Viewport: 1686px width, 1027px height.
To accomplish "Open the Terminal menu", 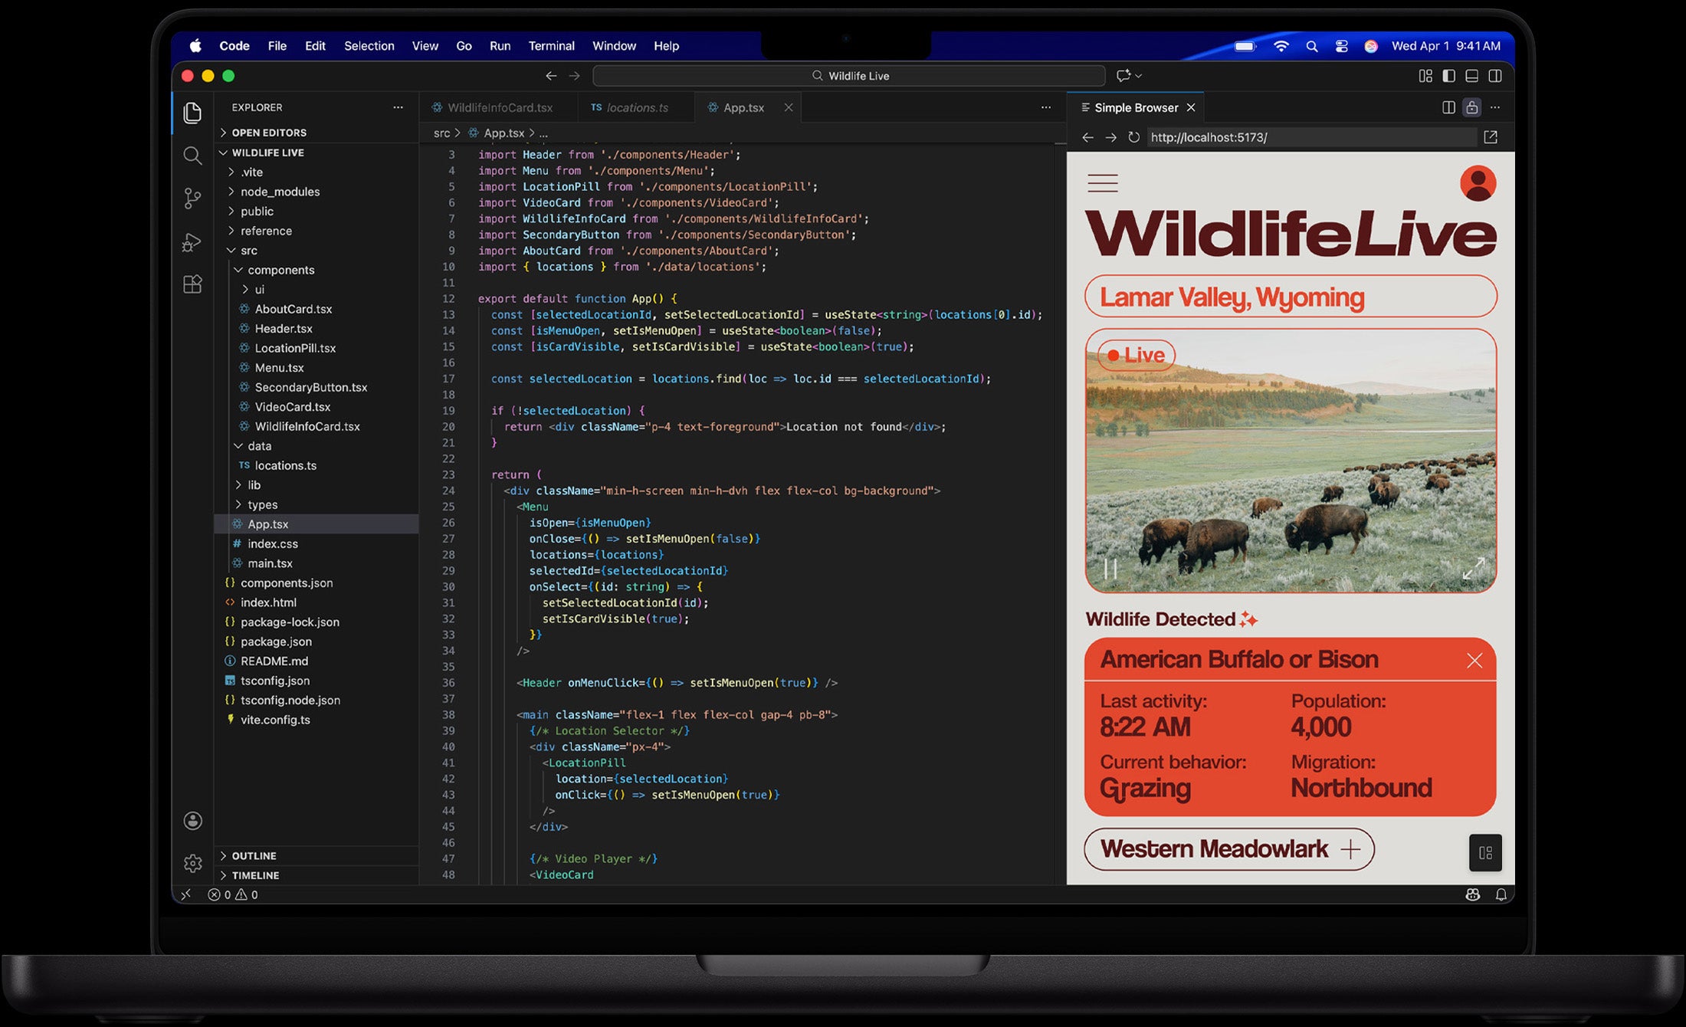I will pos(551,46).
